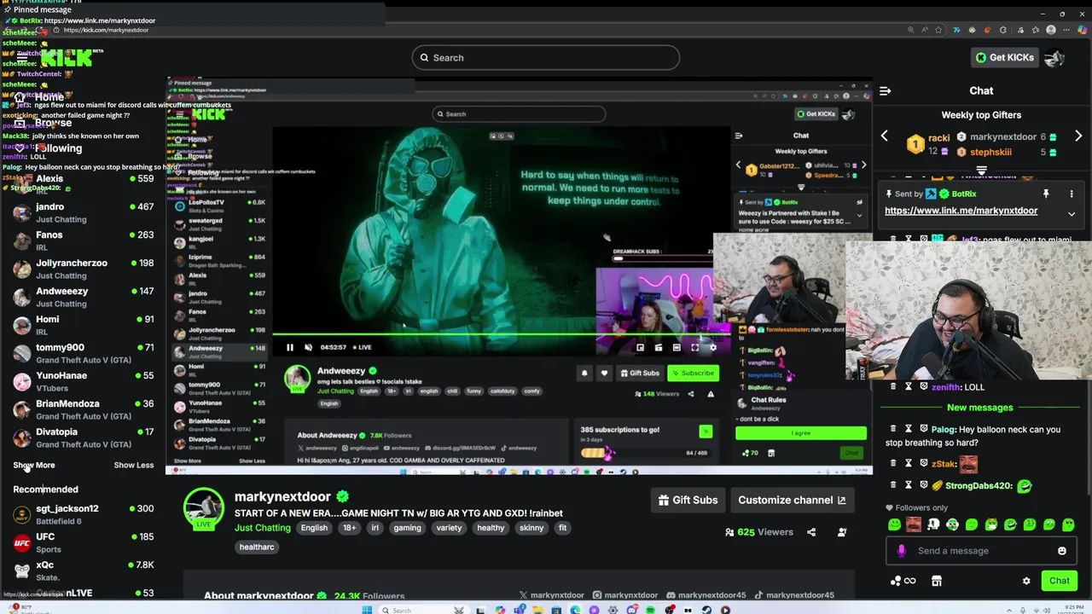Open Windows Start menu on taskbar
This screenshot has height=614, width=1092.
coord(367,610)
